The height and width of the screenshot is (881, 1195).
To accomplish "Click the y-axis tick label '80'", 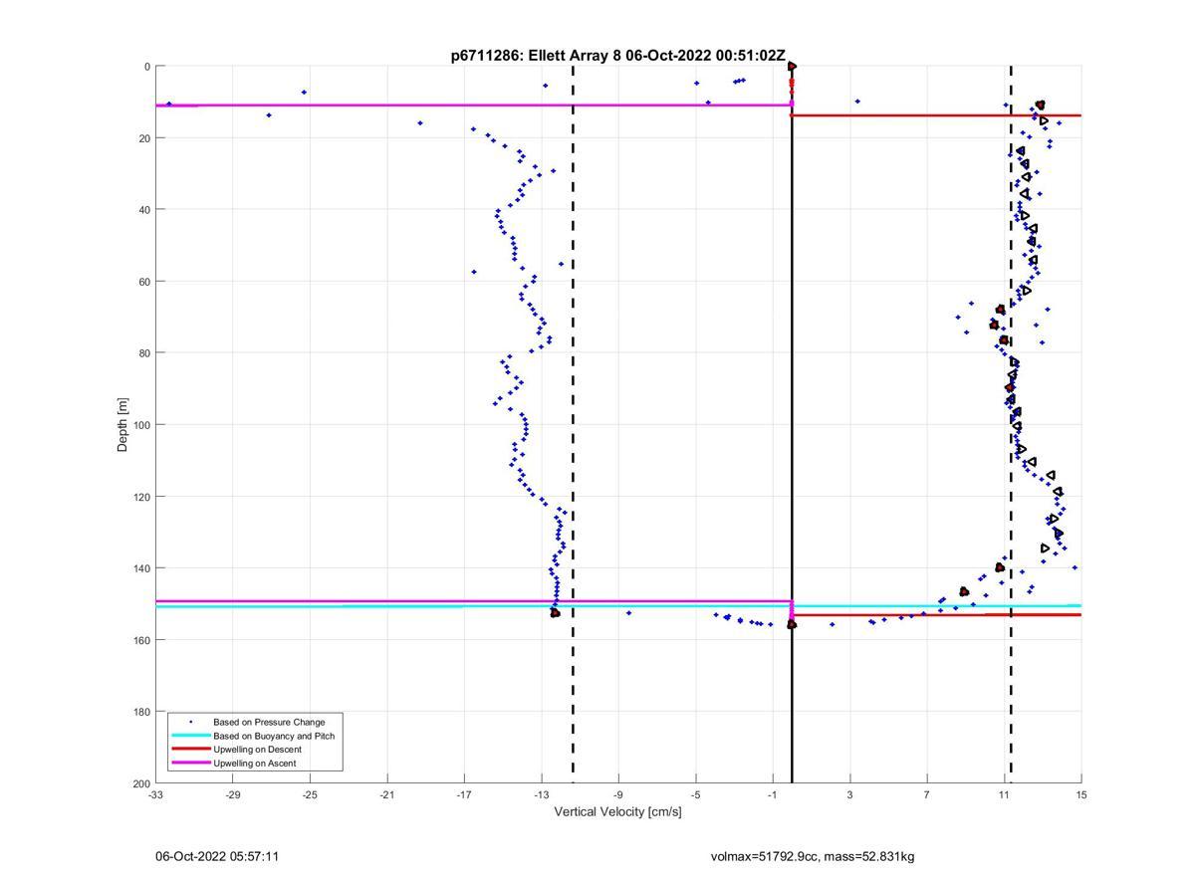I will (144, 353).
